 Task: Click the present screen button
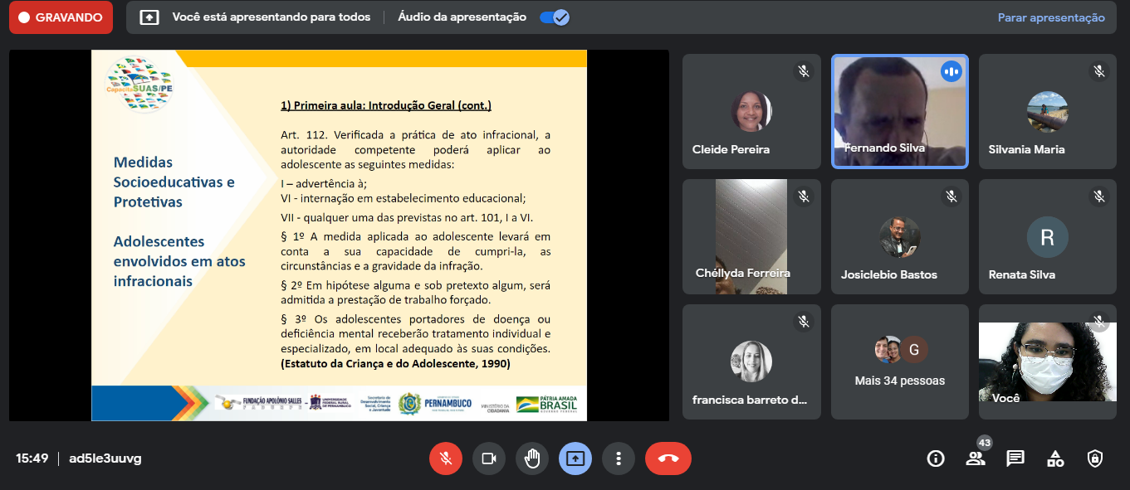click(575, 458)
